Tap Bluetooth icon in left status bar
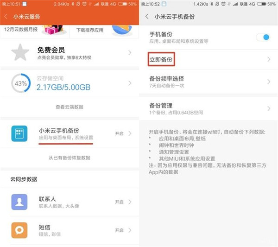The image size is (278, 247). click(73, 4)
